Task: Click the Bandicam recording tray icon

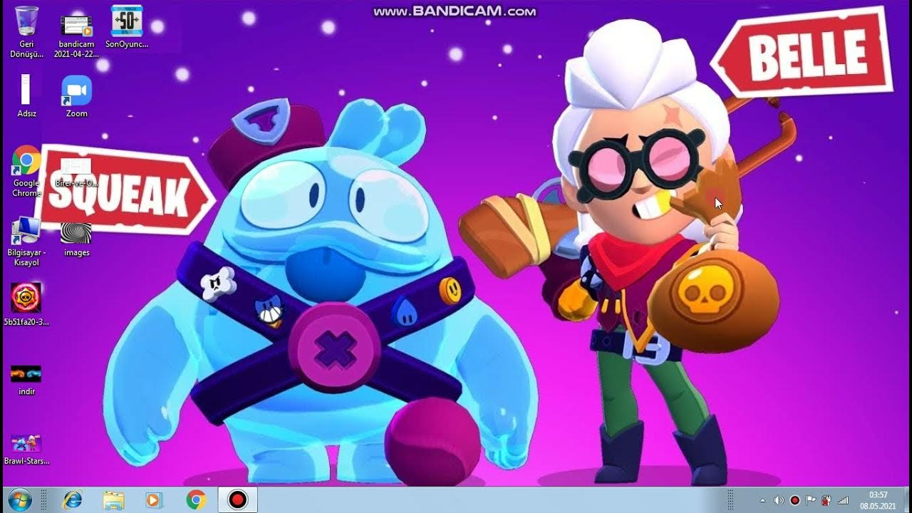Action: click(x=795, y=500)
